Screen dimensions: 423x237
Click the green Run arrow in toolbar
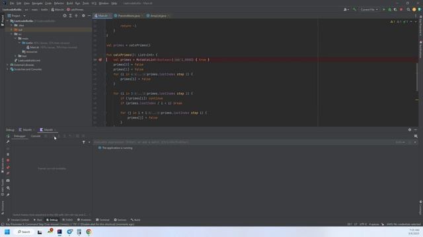(384, 9)
